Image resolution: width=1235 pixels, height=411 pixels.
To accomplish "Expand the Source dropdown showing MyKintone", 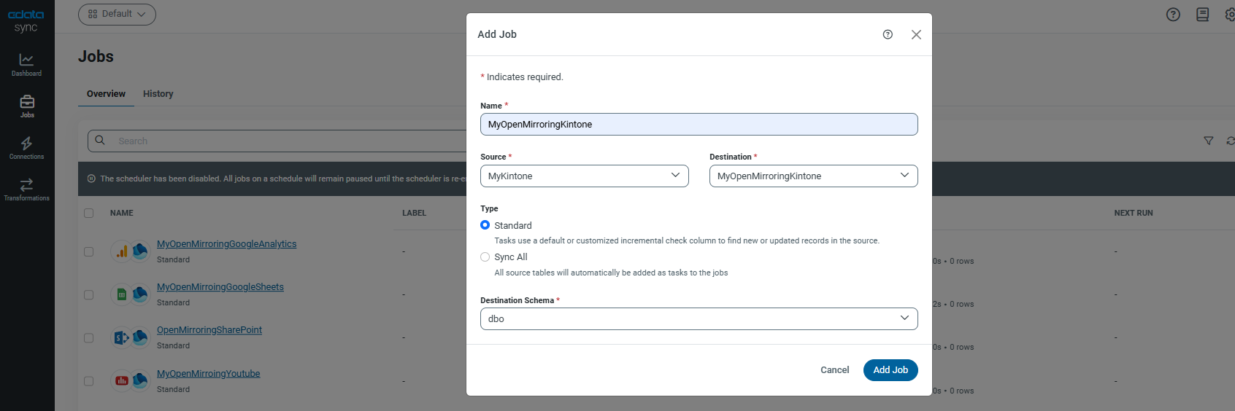I will coord(584,176).
